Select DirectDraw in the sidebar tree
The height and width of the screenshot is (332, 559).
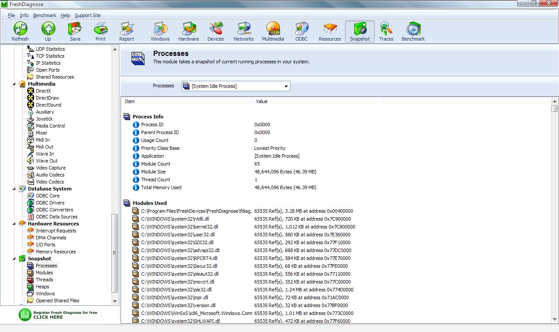point(47,98)
